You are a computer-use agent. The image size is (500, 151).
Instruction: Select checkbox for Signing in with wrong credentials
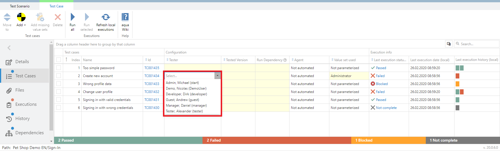59,107
